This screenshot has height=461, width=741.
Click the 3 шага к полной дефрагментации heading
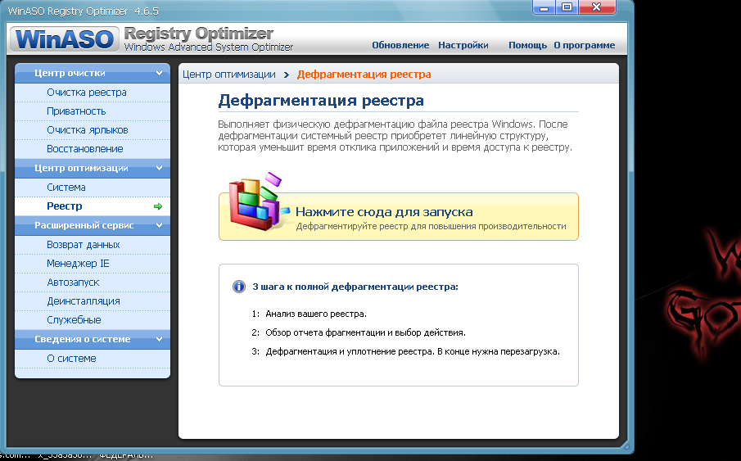tap(355, 287)
